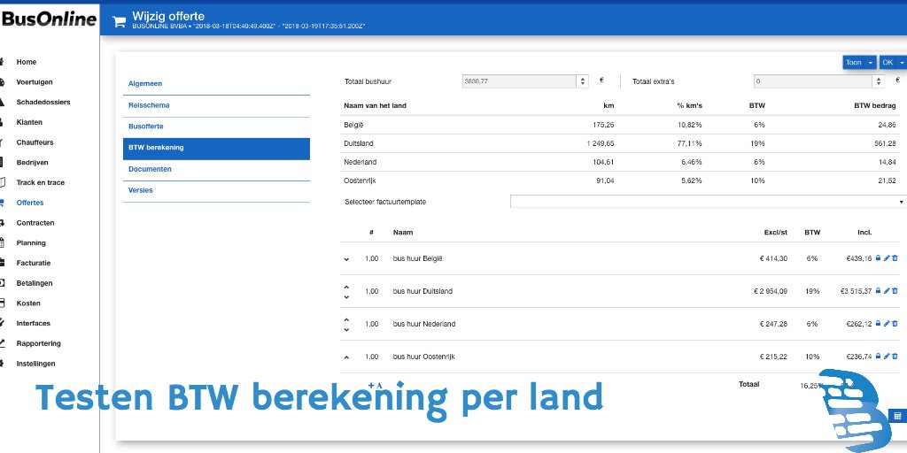Click the Naam van het land header
Image resolution: width=907 pixels, height=453 pixels.
(375, 106)
